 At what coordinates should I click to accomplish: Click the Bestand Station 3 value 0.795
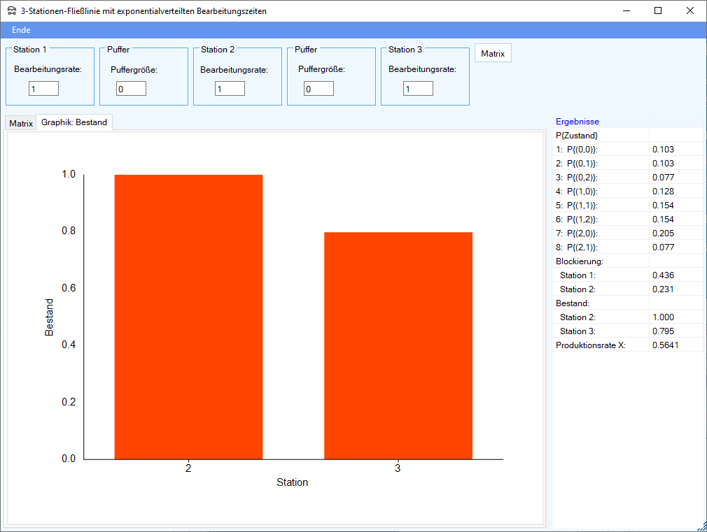coord(663,331)
